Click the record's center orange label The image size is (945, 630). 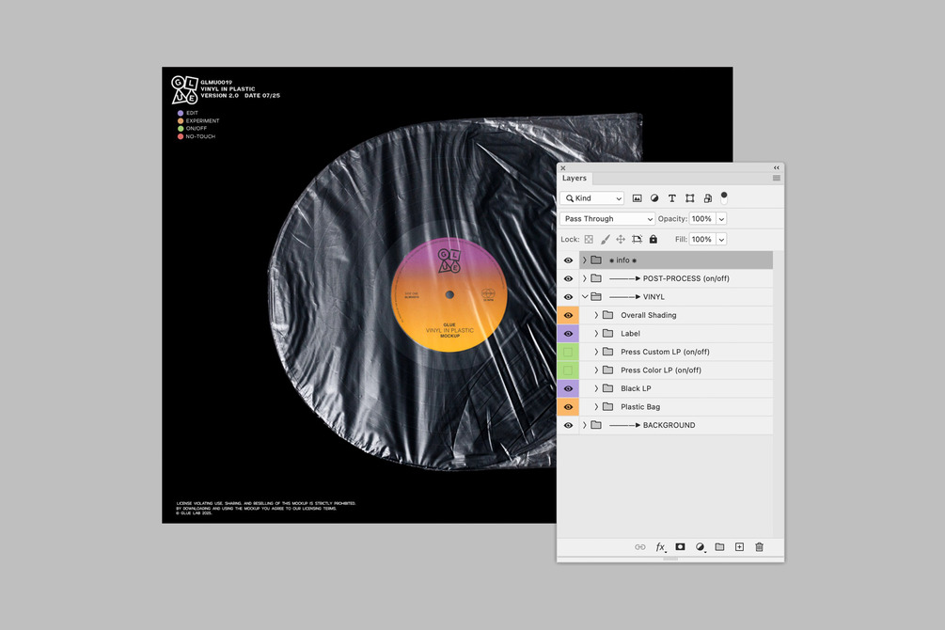pyautogui.click(x=449, y=295)
